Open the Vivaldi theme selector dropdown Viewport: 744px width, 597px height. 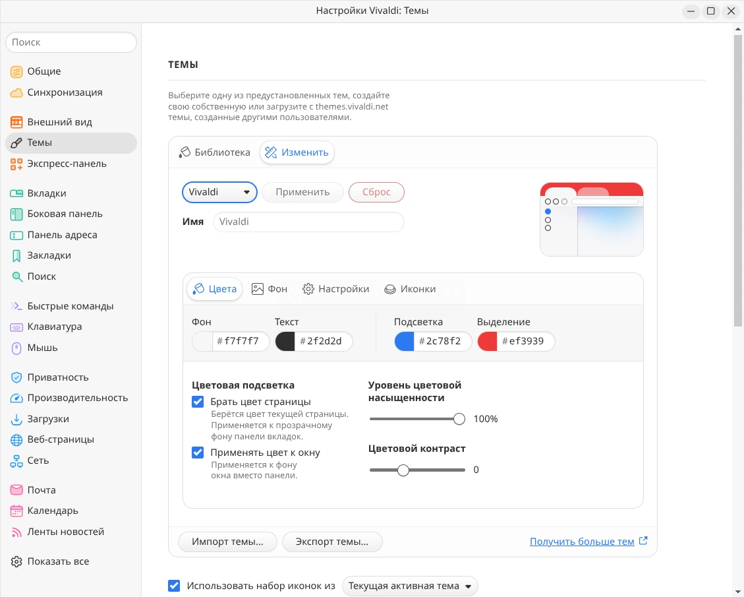pyautogui.click(x=219, y=192)
